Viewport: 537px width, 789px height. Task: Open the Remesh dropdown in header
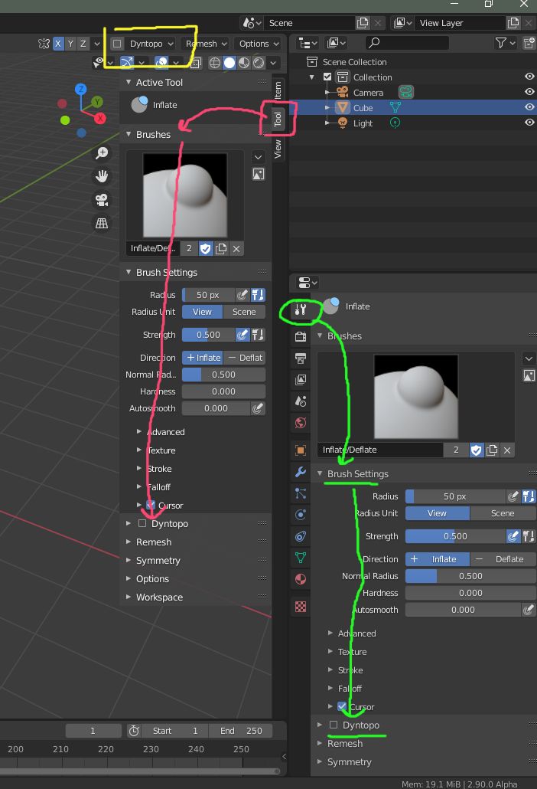[x=207, y=44]
